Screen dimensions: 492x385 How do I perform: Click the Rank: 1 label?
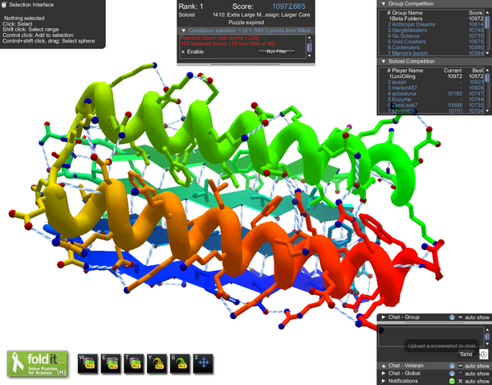[x=191, y=6]
